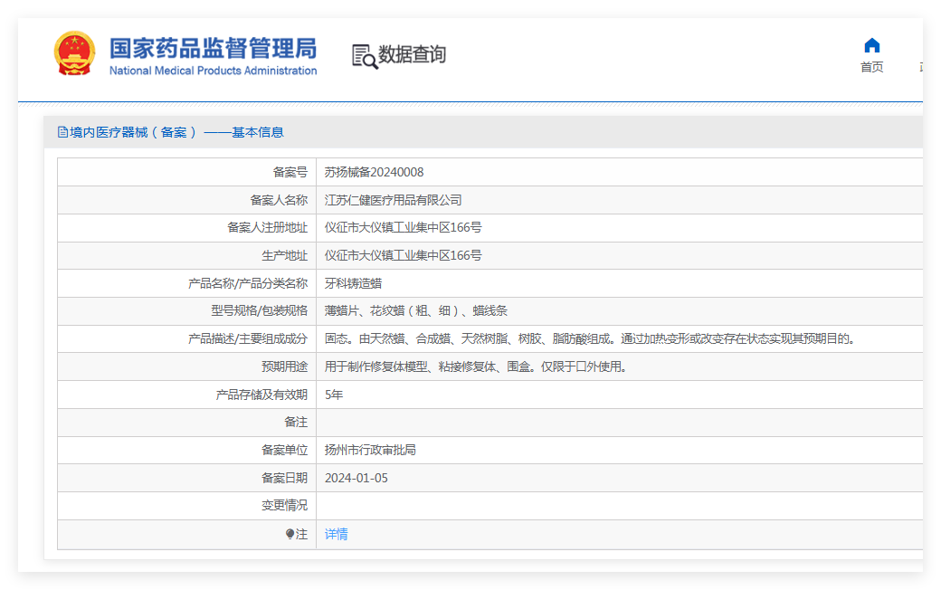Click the 备案单位 row label
Screen dimensions: 941x590
pyautogui.click(x=284, y=450)
